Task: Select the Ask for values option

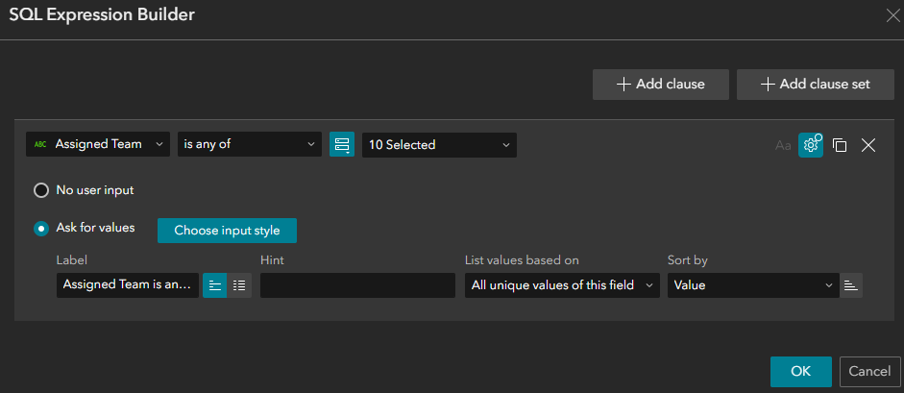Action: [x=41, y=228]
